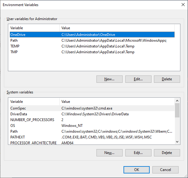Select the DriverData system variable
The image size is (188, 178).
pyautogui.click(x=92, y=114)
